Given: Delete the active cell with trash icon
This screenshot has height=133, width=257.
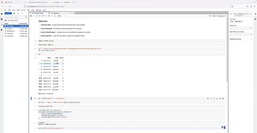Looking at the screenshot, I should coord(223,99).
